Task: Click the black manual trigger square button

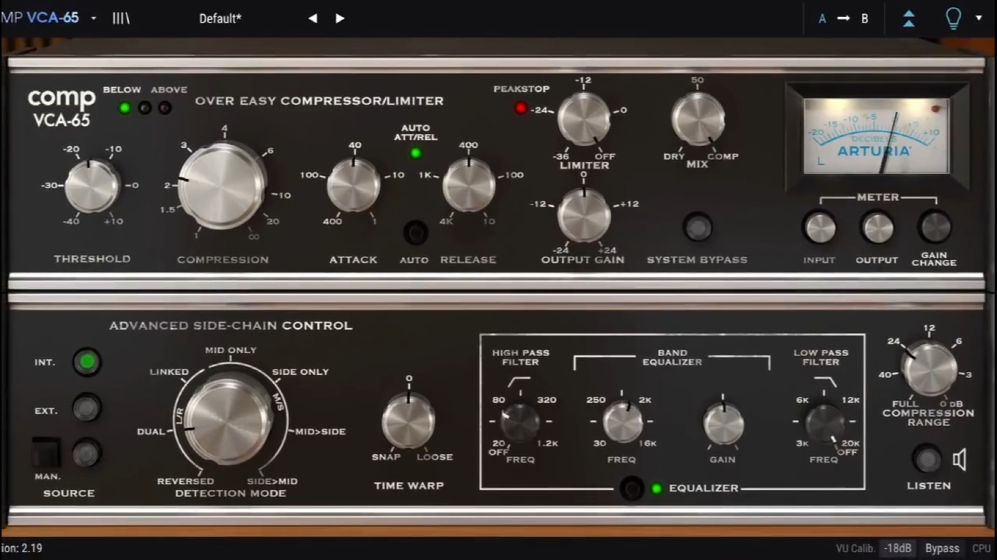Action: point(46,452)
